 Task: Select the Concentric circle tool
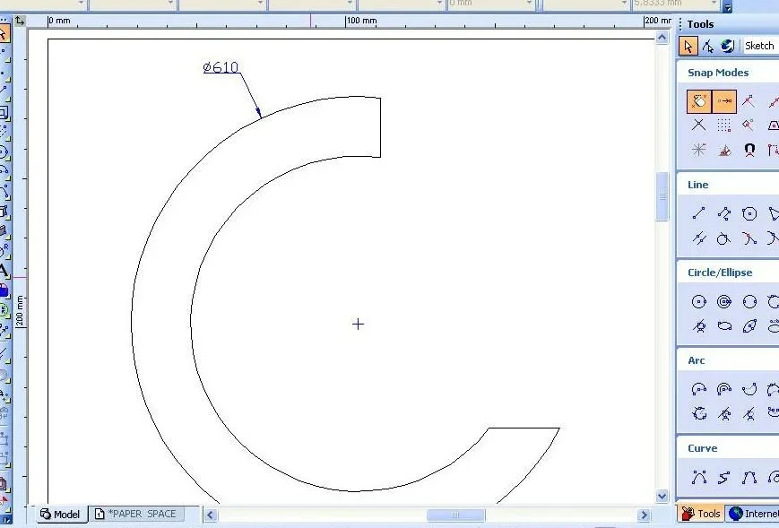pyautogui.click(x=723, y=301)
